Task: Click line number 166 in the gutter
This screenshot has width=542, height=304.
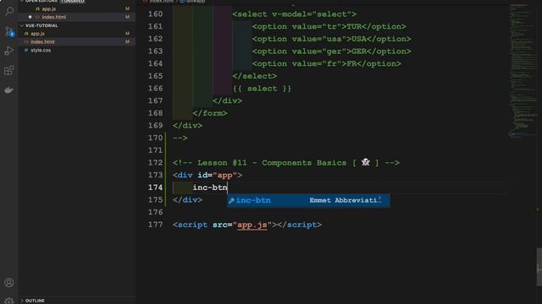Action: tap(155, 89)
